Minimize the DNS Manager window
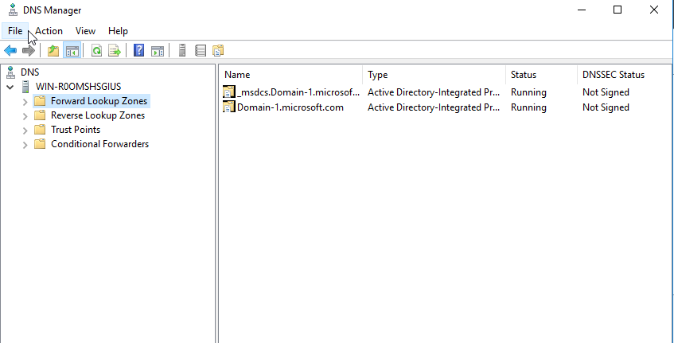Screen dimensions: 674x343 pos(581,10)
